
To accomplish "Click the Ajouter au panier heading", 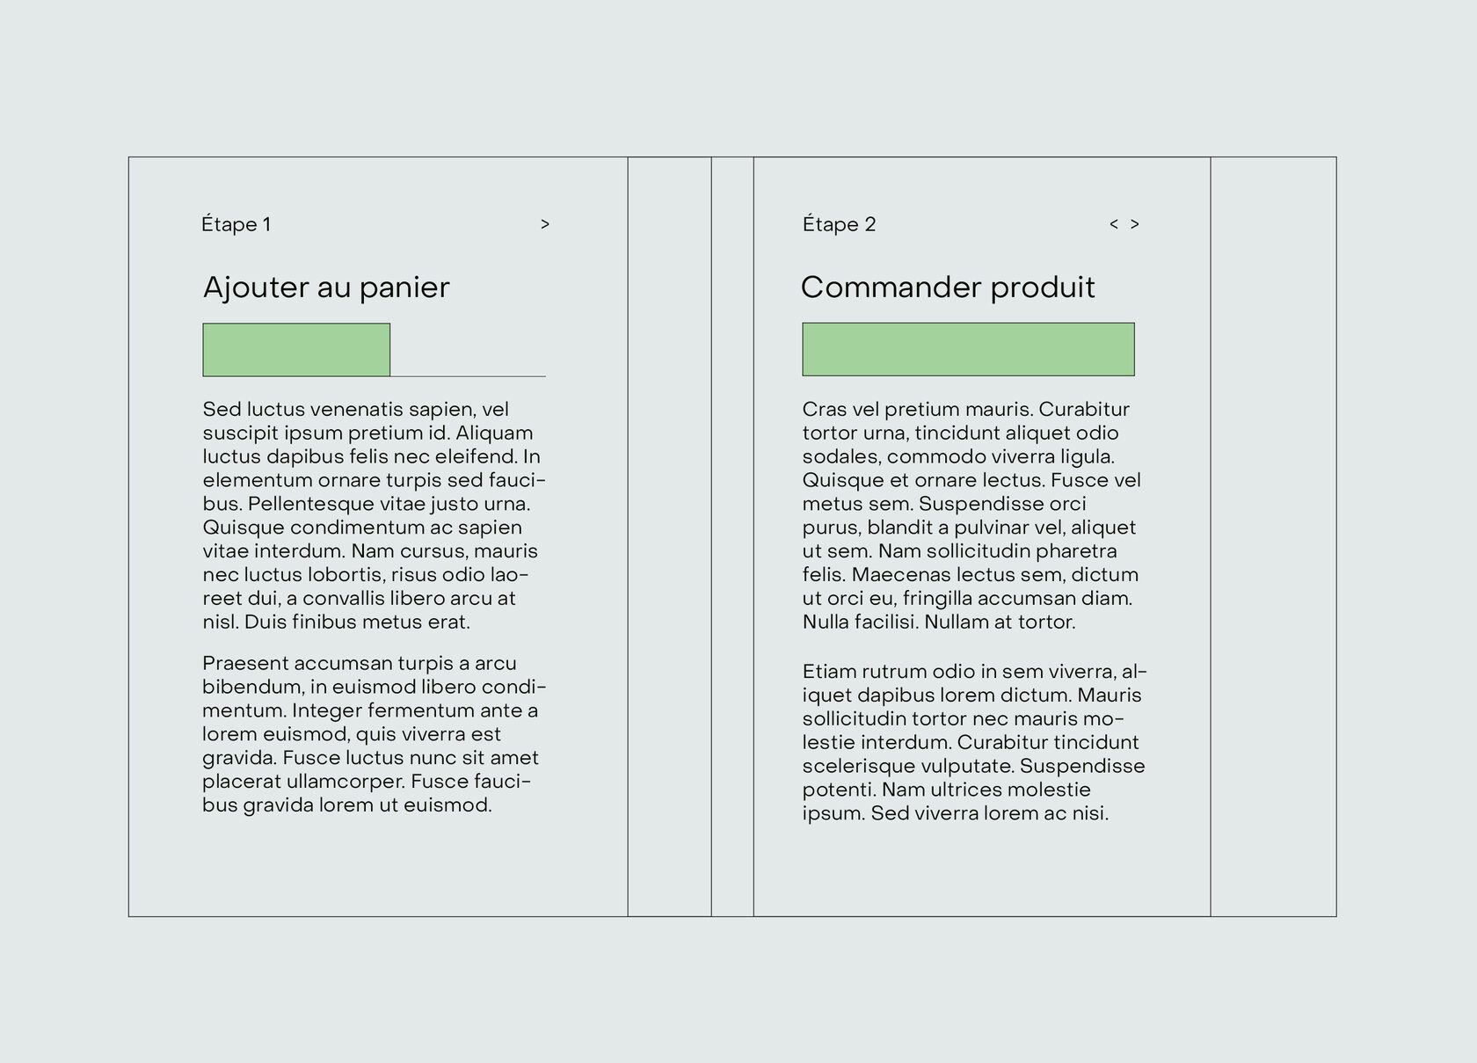I will tap(326, 288).
